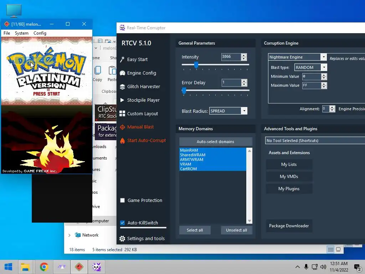
Task: Open No Tool Selected shortcuts dropdown
Action: 315,141
